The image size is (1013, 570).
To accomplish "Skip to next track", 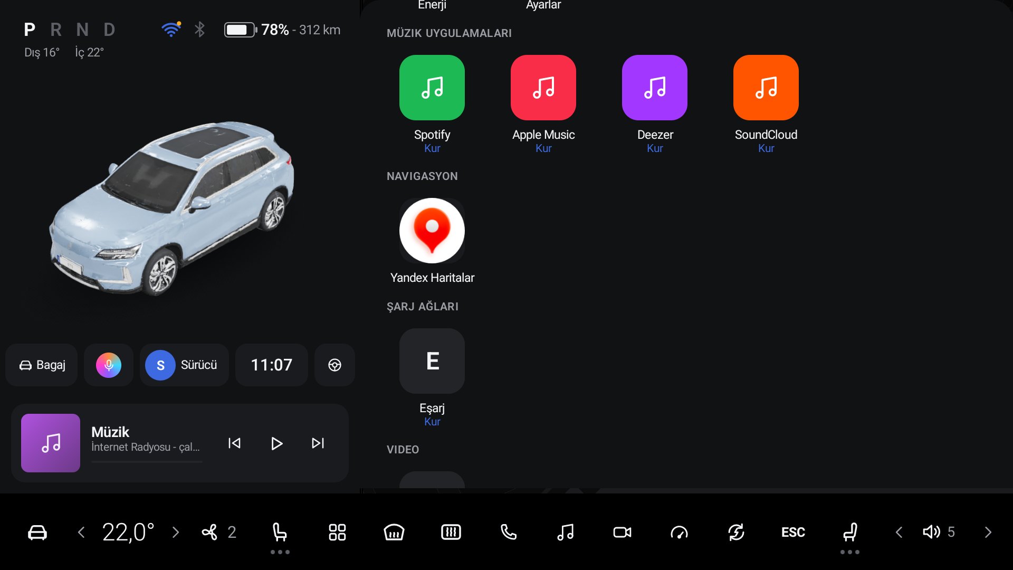I will click(318, 443).
